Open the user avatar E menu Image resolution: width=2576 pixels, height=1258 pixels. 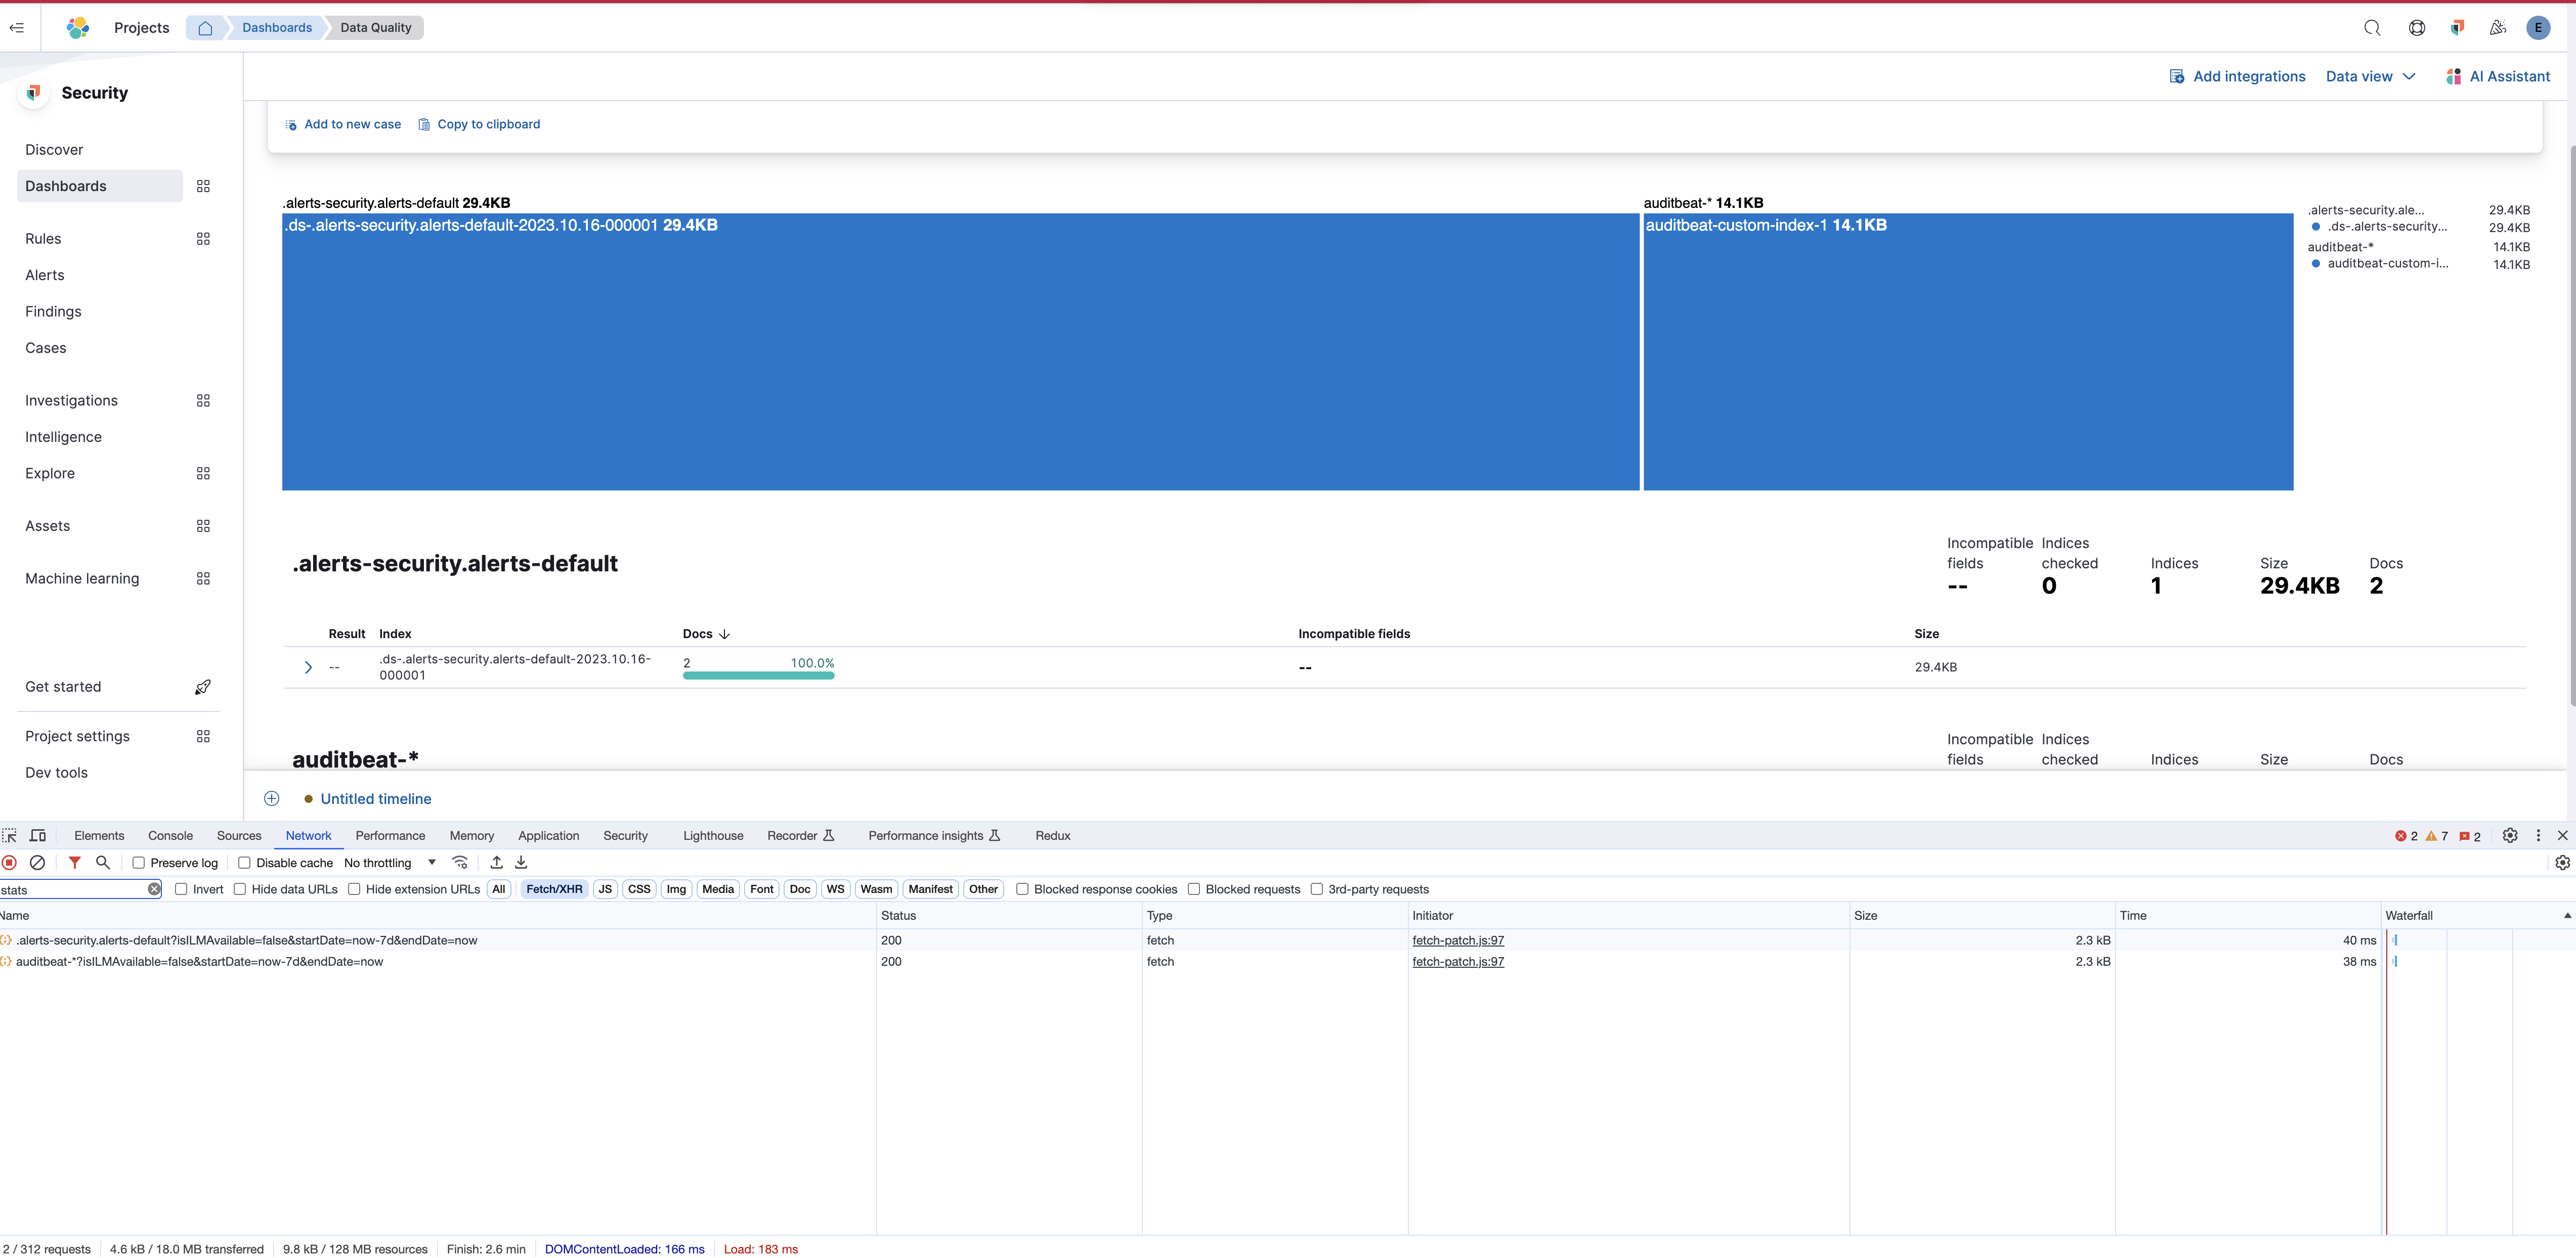point(2538,28)
